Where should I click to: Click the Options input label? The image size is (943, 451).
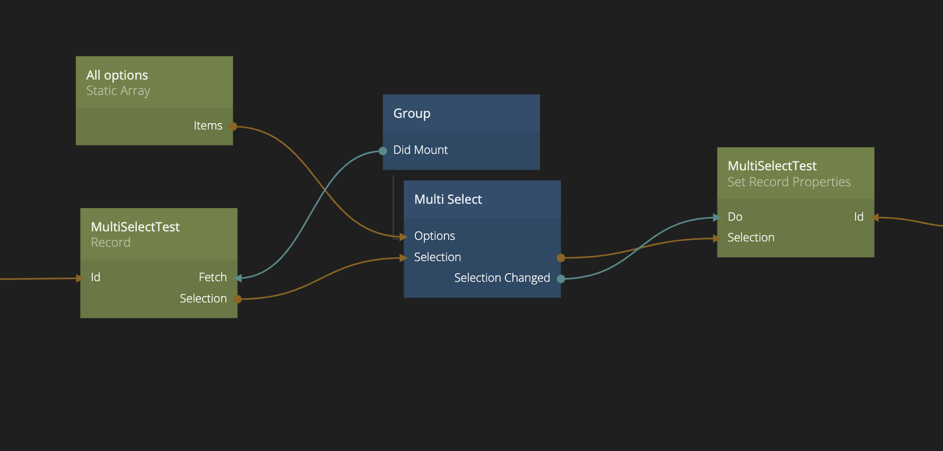(434, 236)
